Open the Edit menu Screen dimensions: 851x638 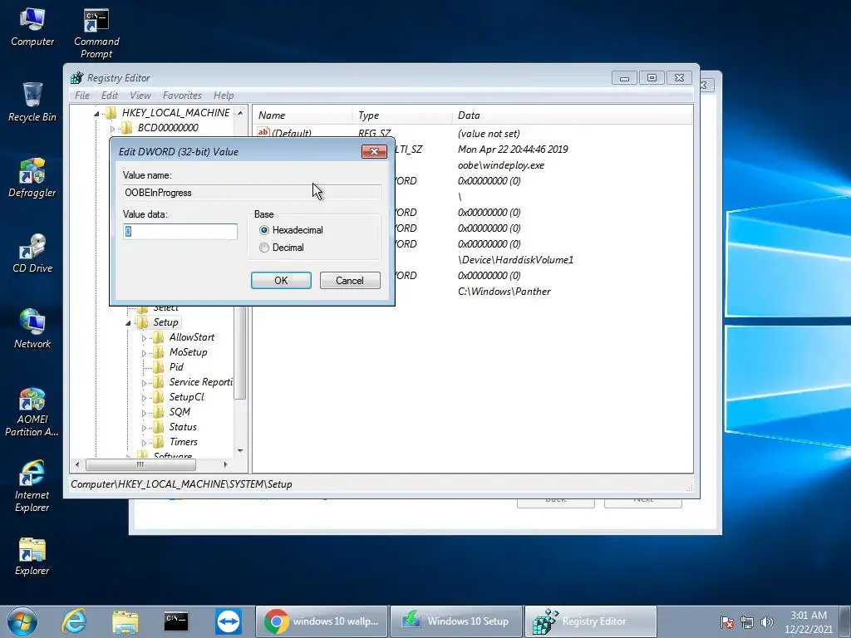(110, 96)
